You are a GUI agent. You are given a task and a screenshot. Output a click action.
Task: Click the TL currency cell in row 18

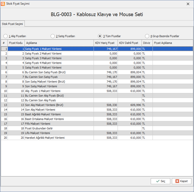147,129
